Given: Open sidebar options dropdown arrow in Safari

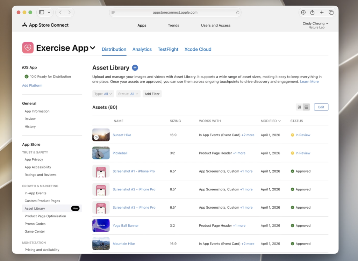Looking at the screenshot, I should coord(49,12).
